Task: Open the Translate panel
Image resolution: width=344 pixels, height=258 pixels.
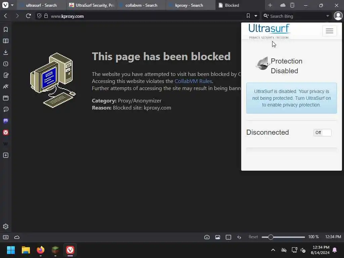Action: [6, 87]
